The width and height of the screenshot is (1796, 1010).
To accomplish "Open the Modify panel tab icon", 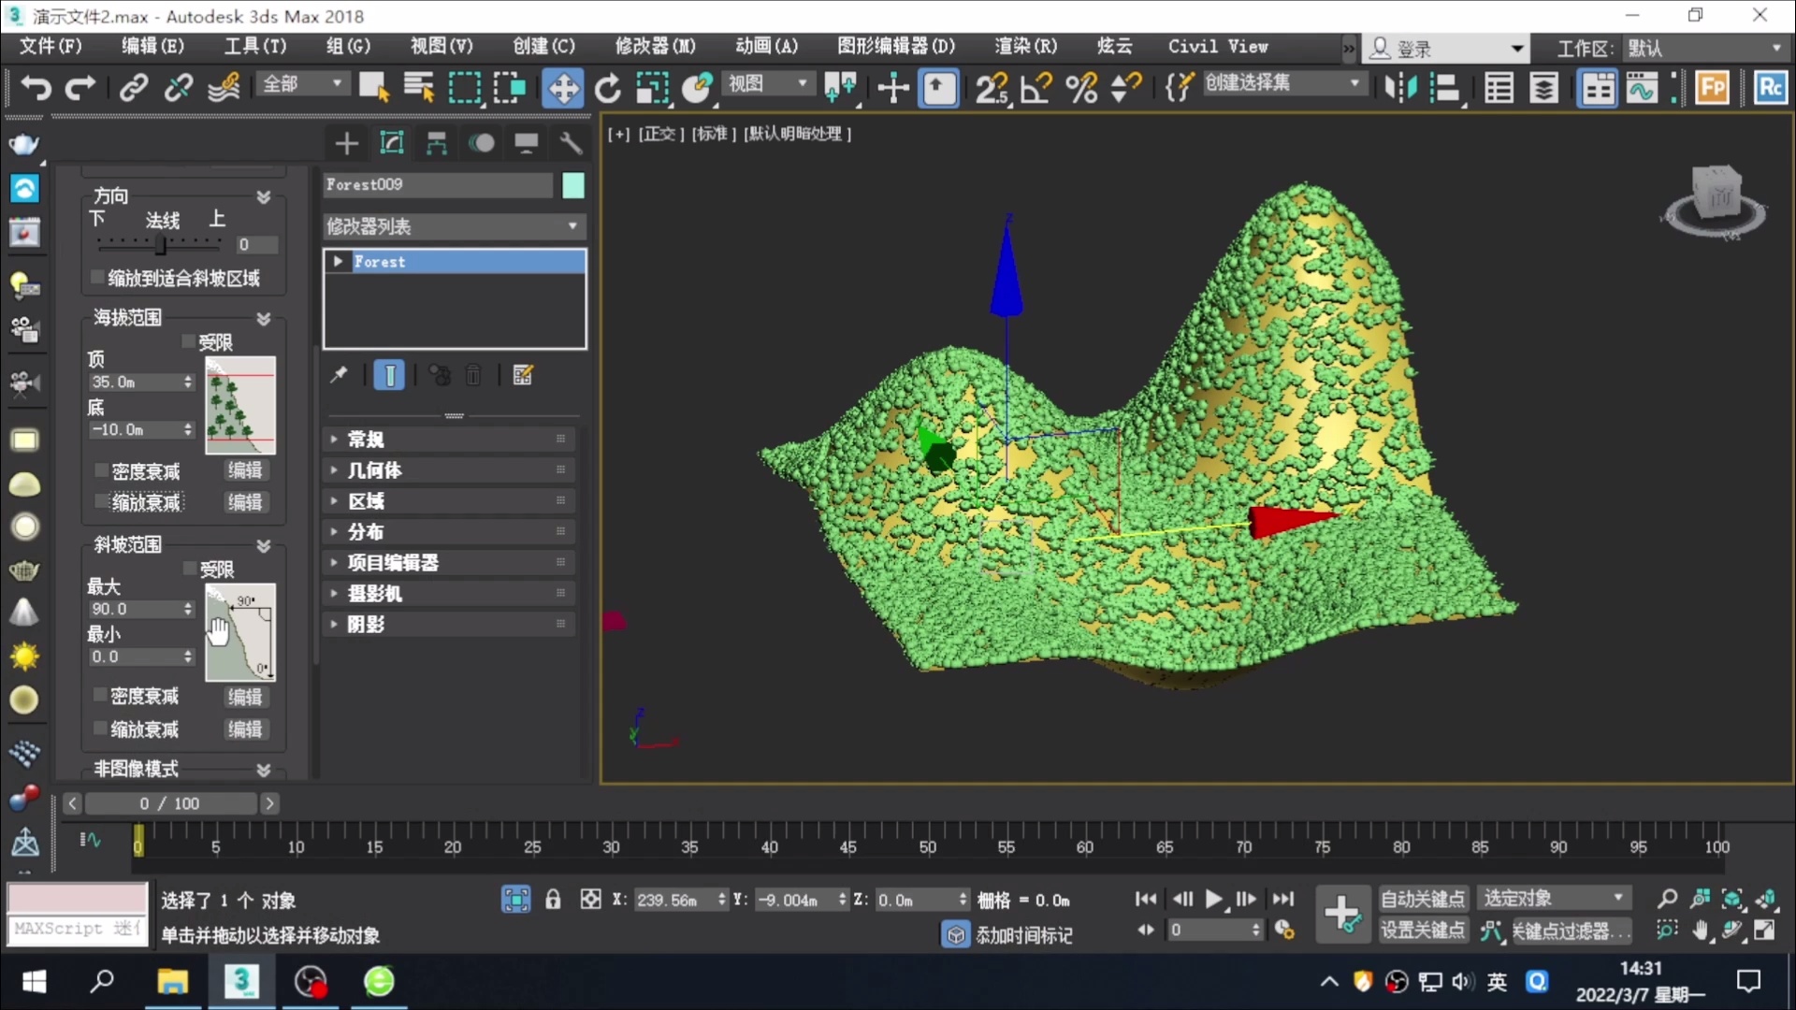I will pyautogui.click(x=391, y=143).
